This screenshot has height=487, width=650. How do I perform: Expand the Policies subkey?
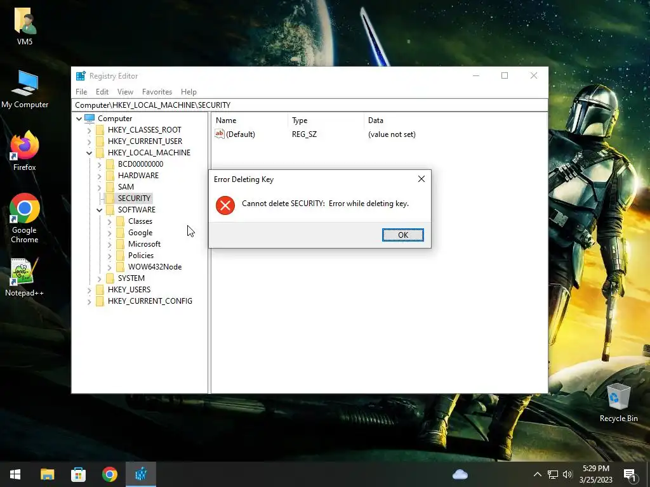109,256
